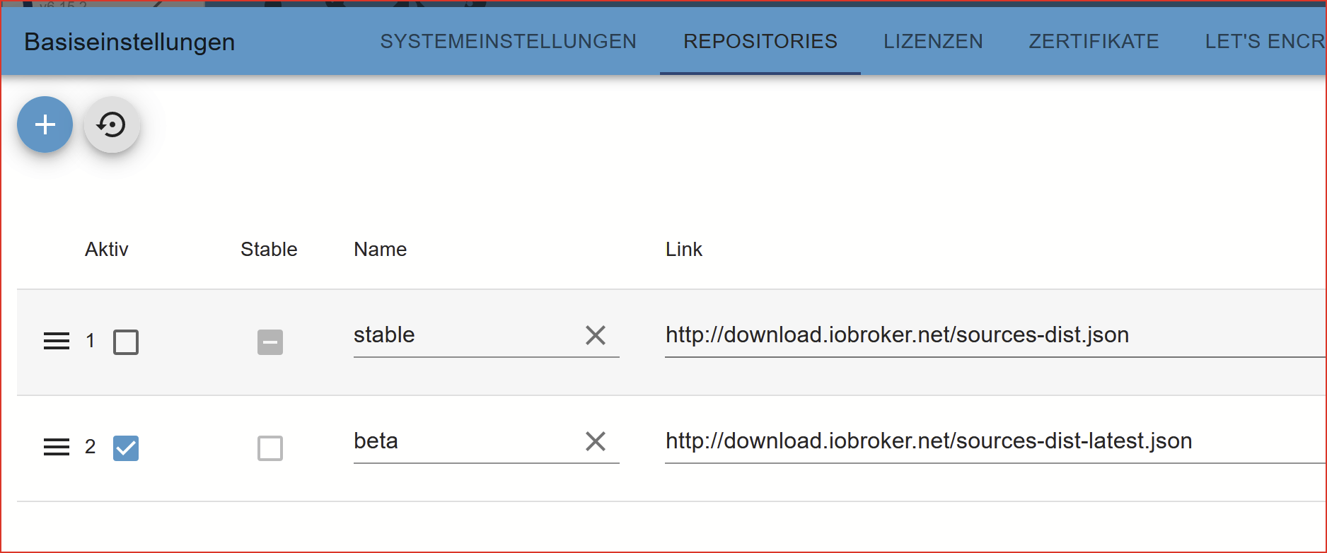Grab the drag handle of the stable row
Image resolution: width=1327 pixels, height=553 pixels.
pyautogui.click(x=57, y=342)
